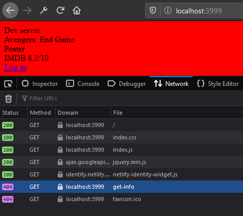The height and width of the screenshot is (216, 243).
Task: Click the 'Avengers: End Game' title text
Action: point(39,40)
